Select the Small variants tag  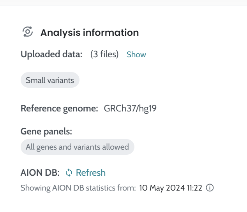[x=50, y=81]
